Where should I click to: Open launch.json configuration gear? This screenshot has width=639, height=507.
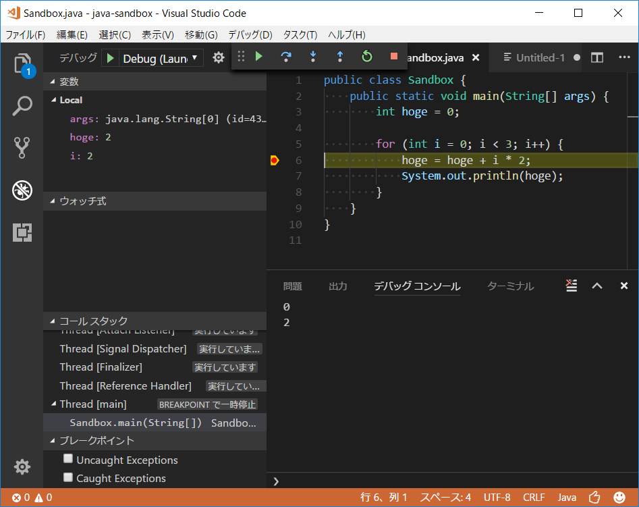pos(219,57)
